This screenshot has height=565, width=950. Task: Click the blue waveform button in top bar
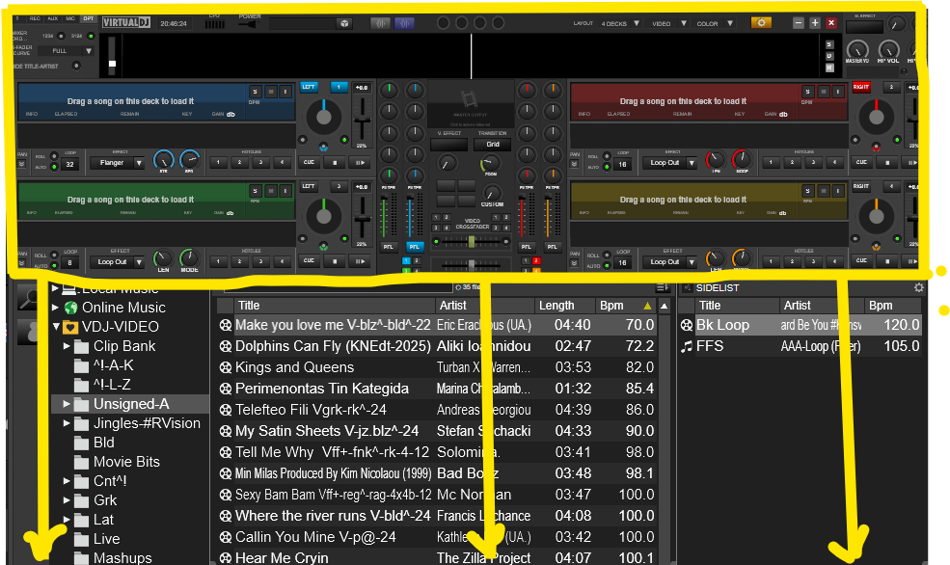click(x=404, y=23)
